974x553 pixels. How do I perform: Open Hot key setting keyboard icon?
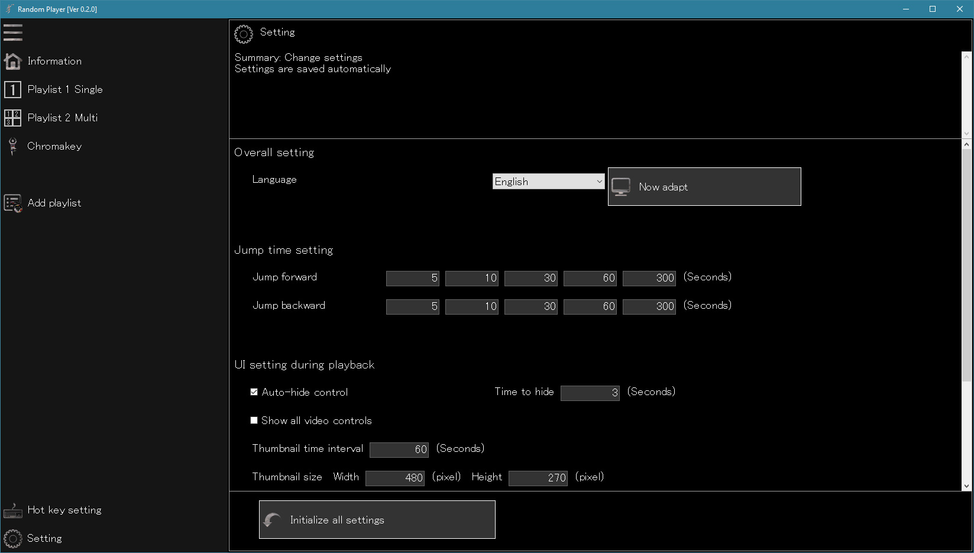coord(13,510)
